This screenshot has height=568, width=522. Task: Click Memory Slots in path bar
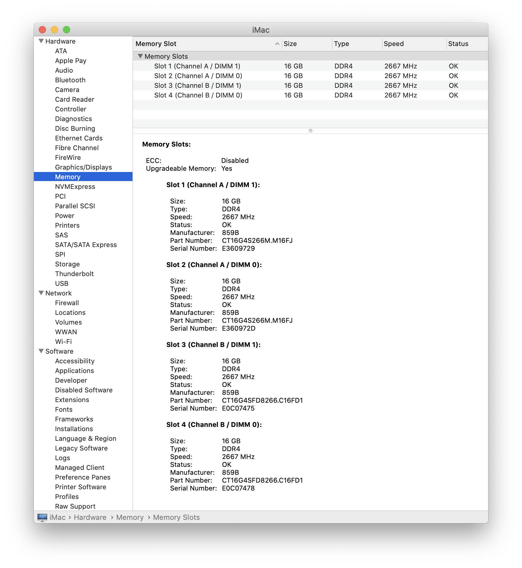[x=176, y=517]
